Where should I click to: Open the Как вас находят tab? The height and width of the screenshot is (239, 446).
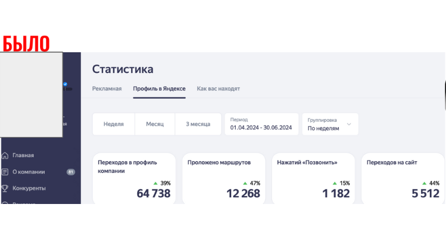click(x=219, y=89)
